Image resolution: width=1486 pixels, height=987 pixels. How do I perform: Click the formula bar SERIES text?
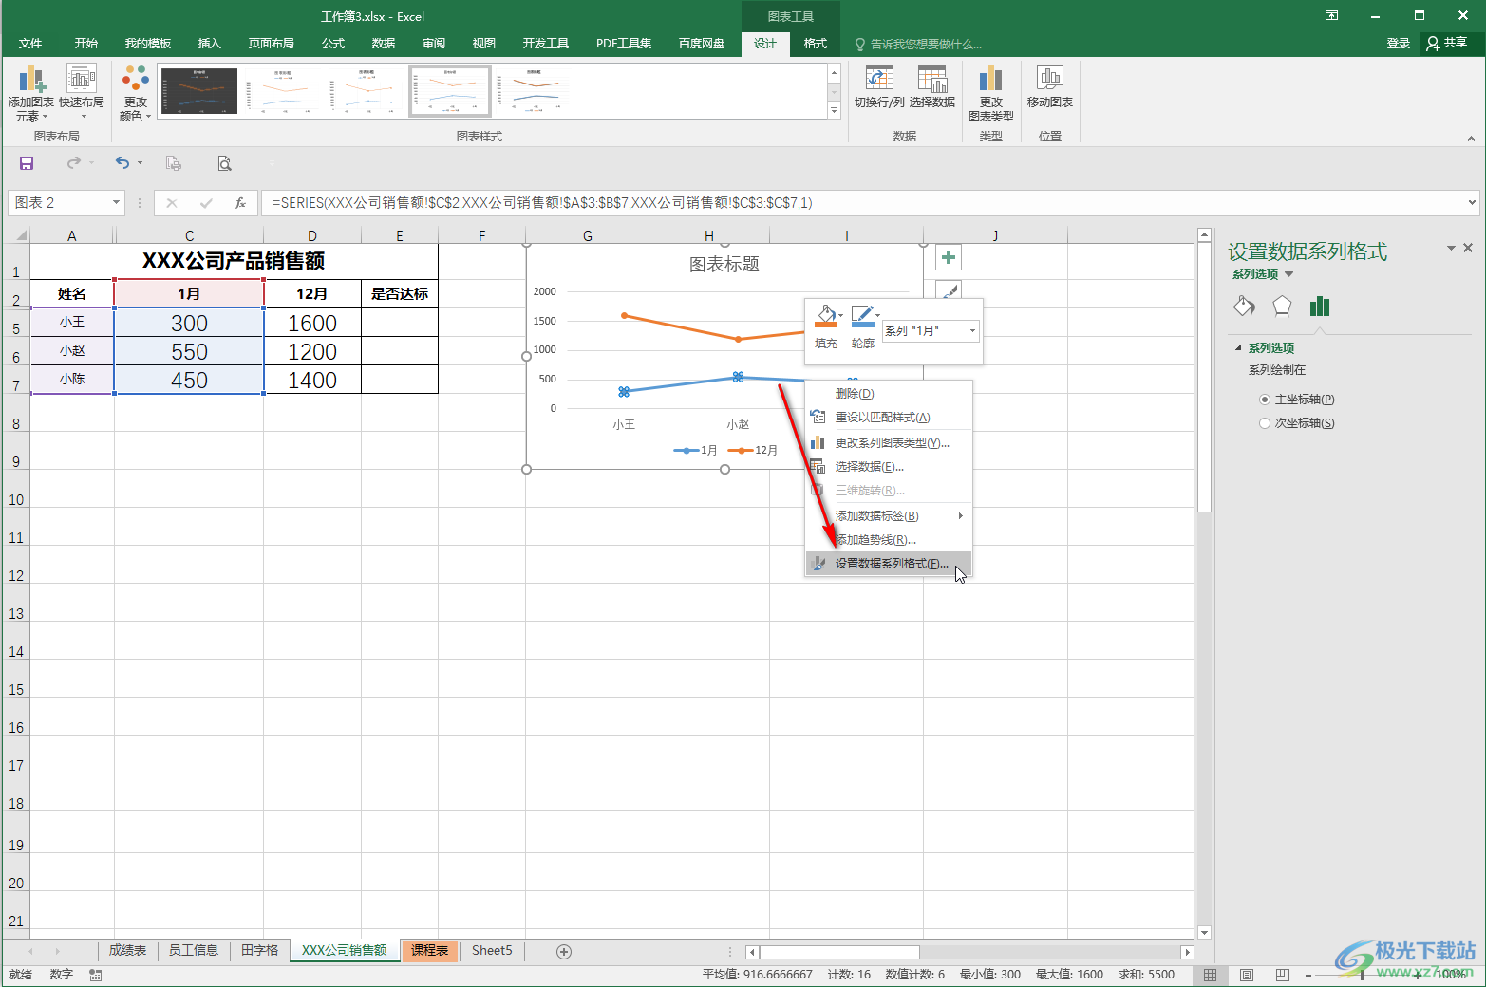pos(542,203)
